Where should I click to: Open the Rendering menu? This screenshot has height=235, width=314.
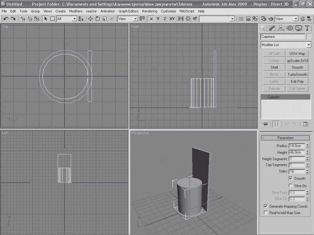(150, 11)
